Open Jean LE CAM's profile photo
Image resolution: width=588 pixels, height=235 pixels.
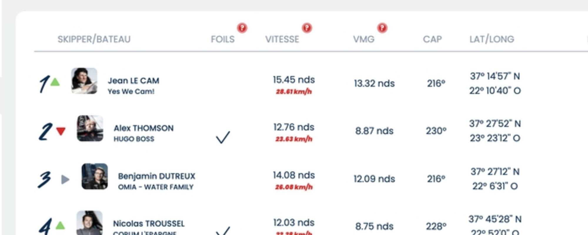click(84, 81)
